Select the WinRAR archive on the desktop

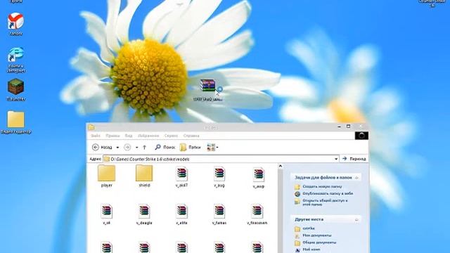208,90
